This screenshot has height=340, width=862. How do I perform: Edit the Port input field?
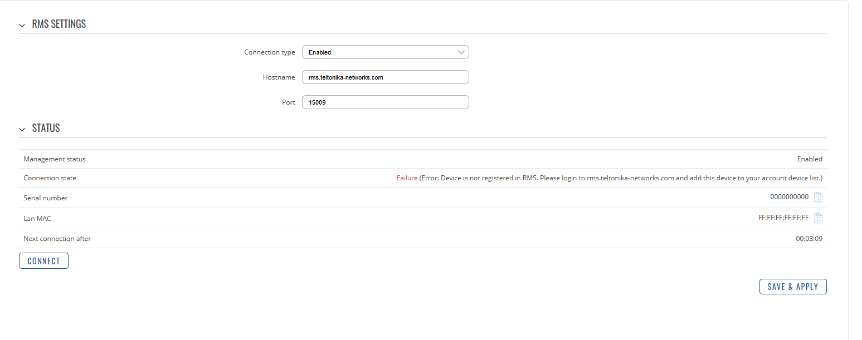click(386, 102)
